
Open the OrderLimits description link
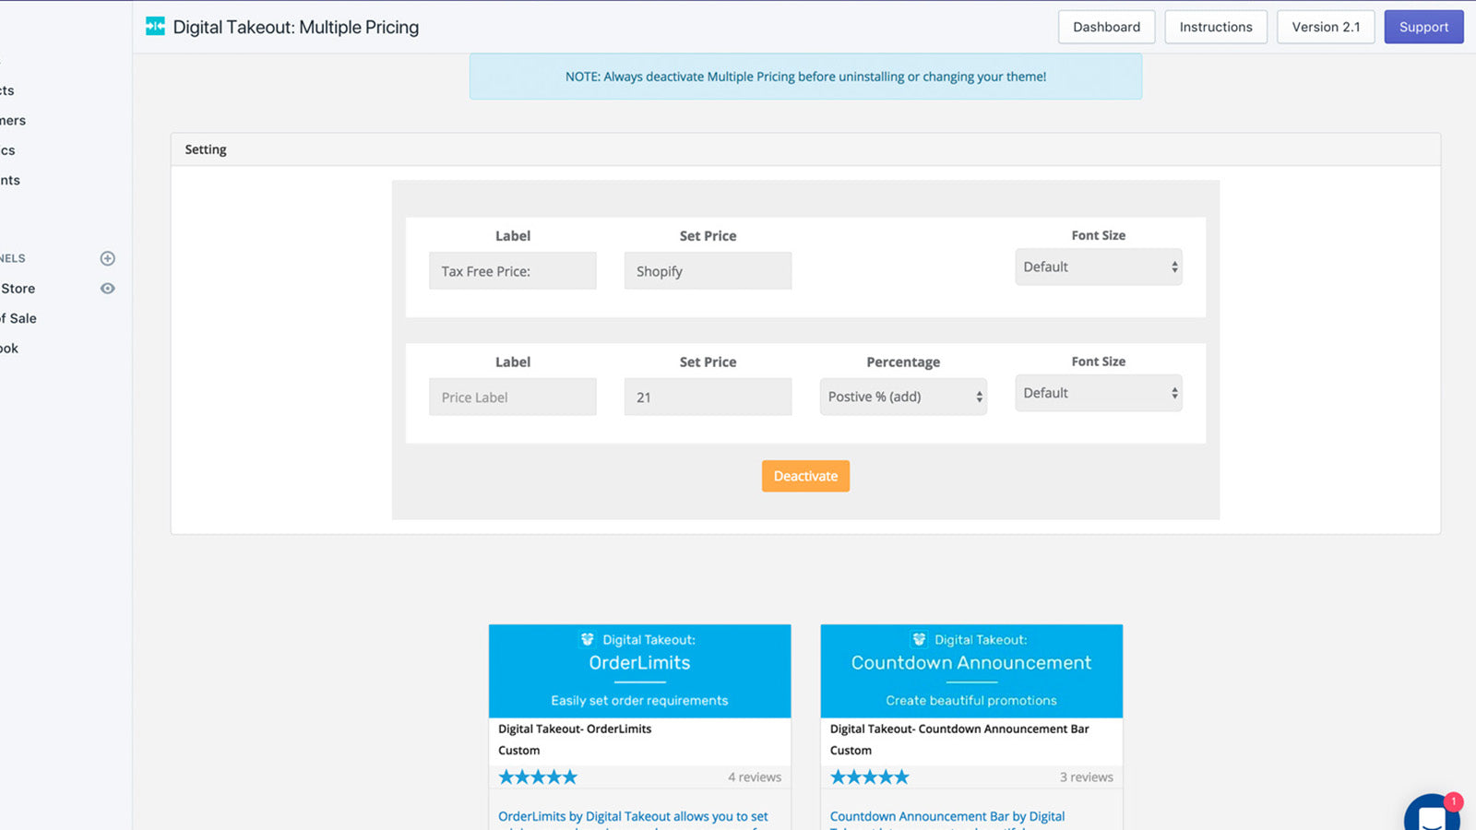tap(633, 816)
